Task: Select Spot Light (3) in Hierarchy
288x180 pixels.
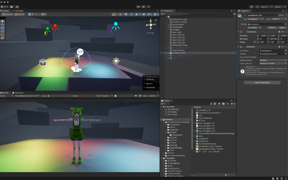Action: (178, 40)
